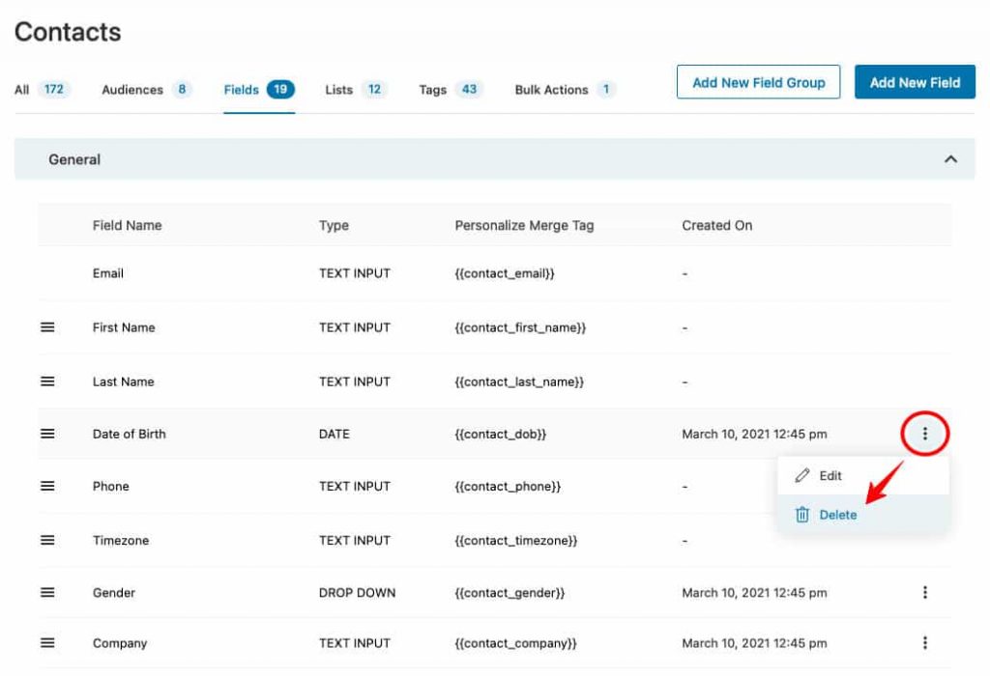Image resolution: width=990 pixels, height=676 pixels.
Task: Click the DROP DOWN type cell
Action: 357,593
